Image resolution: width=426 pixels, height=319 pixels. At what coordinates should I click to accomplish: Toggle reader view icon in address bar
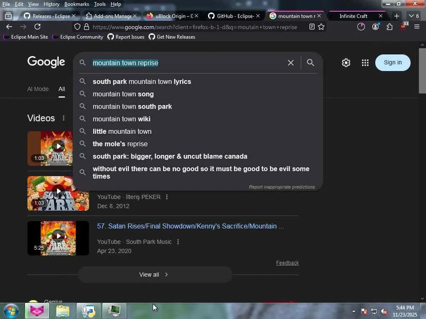click(x=312, y=27)
